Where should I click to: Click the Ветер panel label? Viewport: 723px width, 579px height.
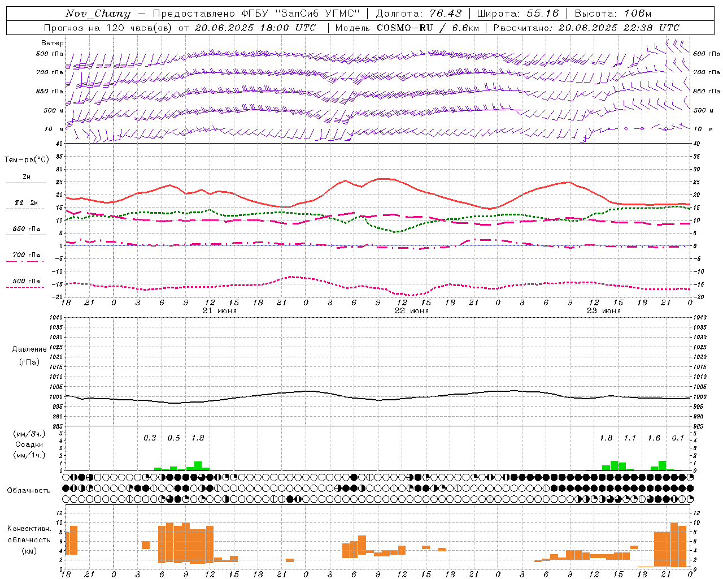coord(53,43)
